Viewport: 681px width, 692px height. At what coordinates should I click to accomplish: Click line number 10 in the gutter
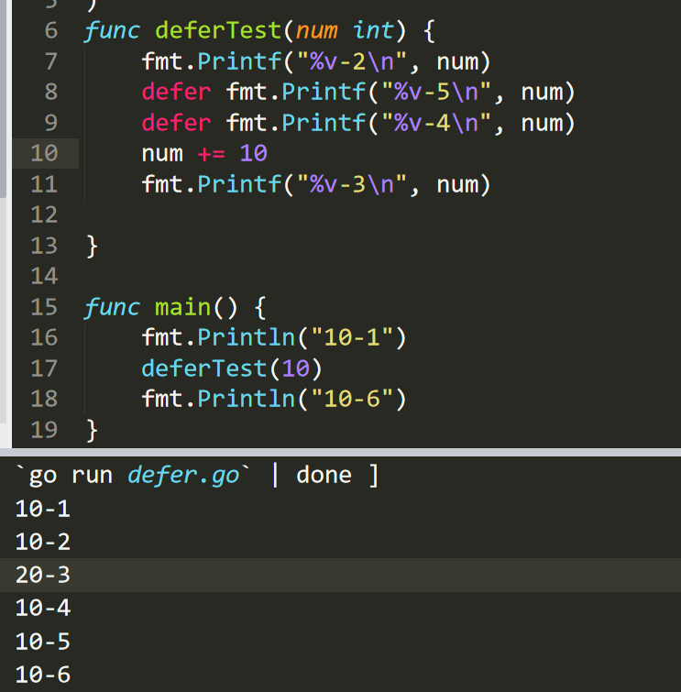(44, 153)
